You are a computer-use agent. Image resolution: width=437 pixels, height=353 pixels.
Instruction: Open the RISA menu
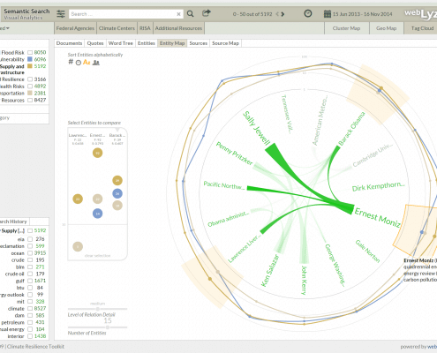click(145, 28)
